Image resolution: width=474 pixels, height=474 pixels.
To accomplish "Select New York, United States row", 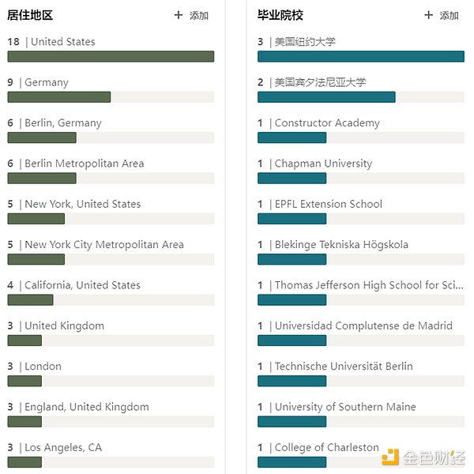I will coord(82,204).
